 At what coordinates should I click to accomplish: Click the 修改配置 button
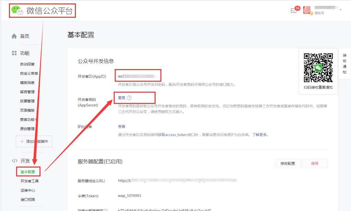[288, 163]
